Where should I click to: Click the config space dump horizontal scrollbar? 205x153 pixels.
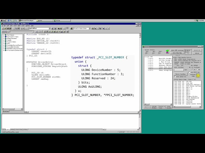click(187, 107)
